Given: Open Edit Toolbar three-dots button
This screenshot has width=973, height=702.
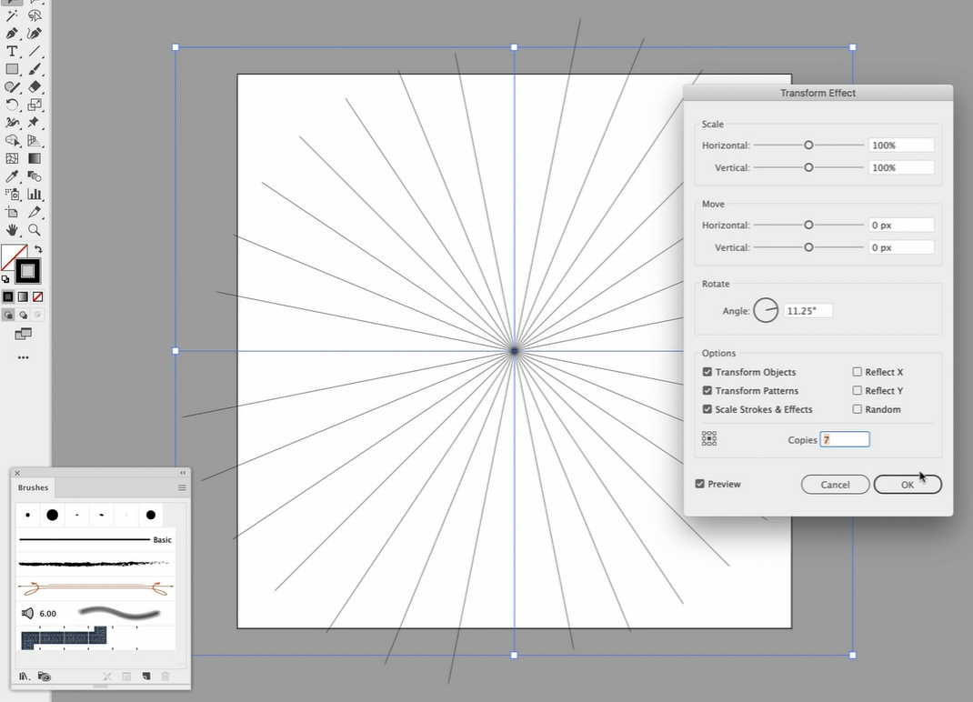Looking at the screenshot, I should (x=24, y=357).
